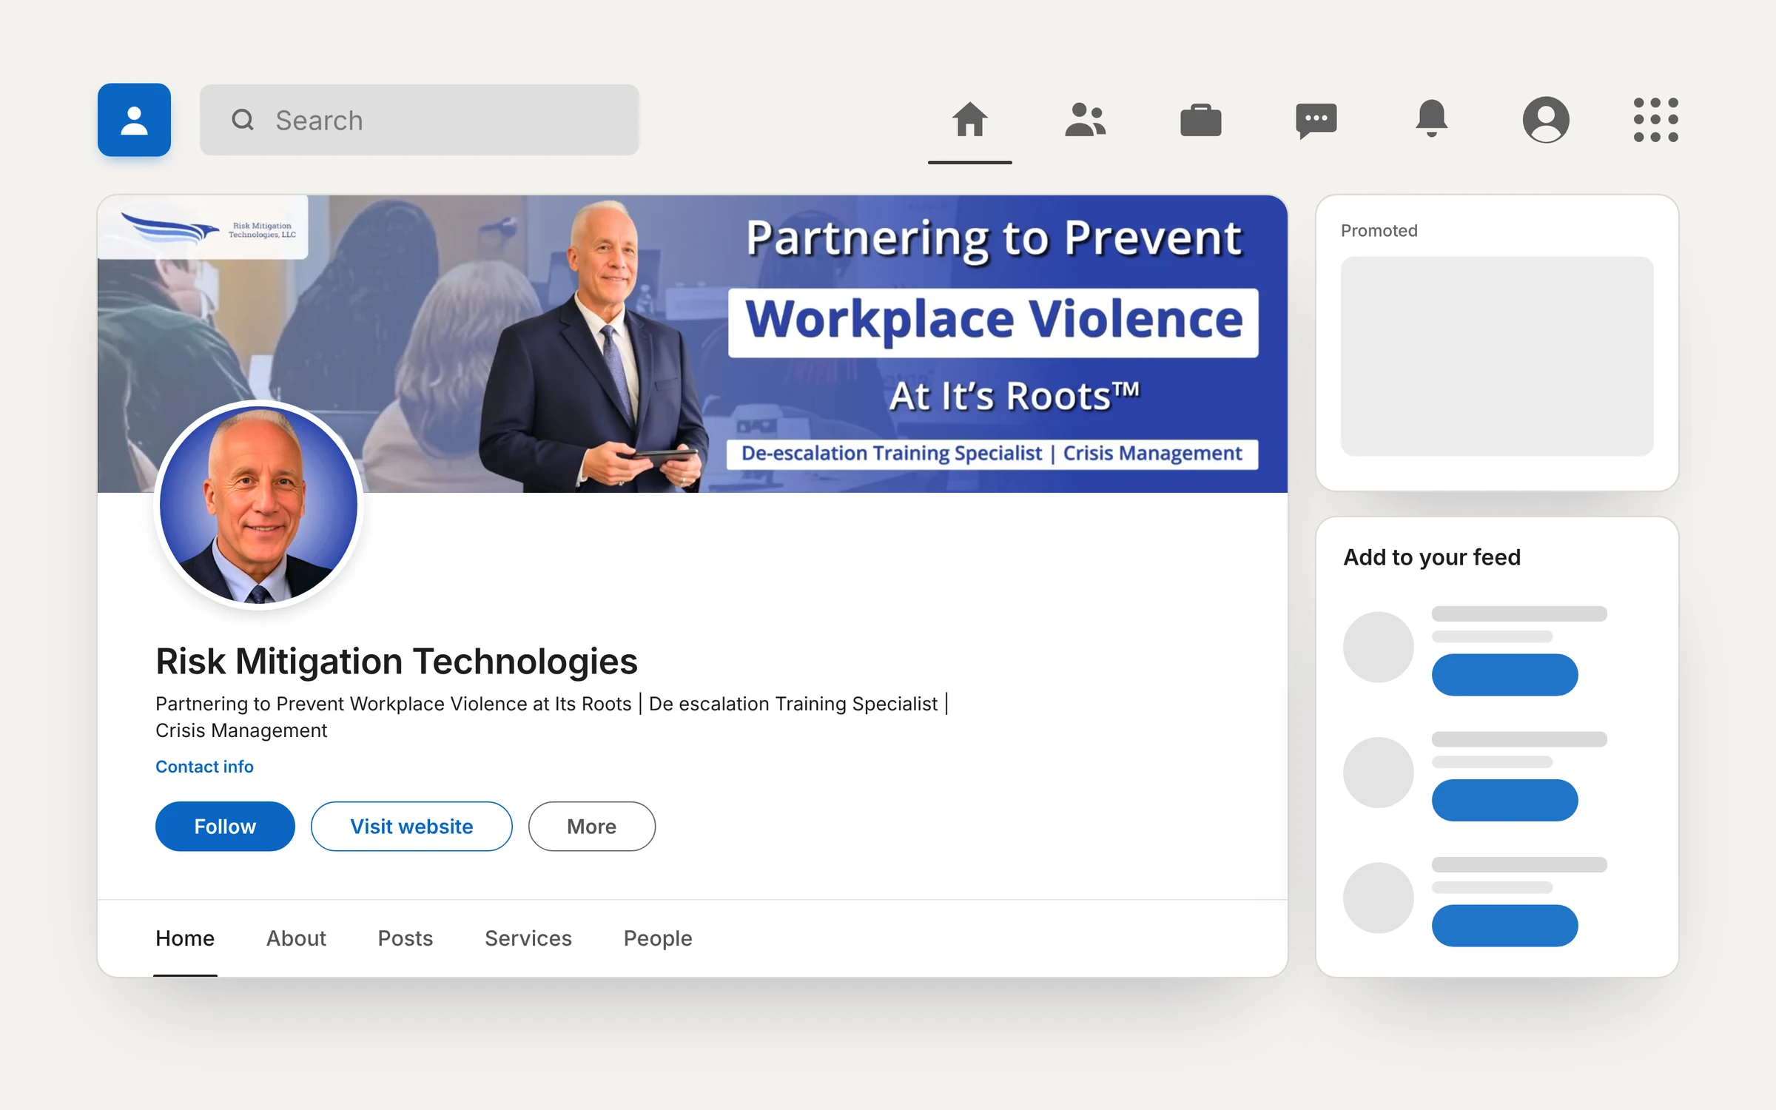Switch to the People tab
The image size is (1776, 1110).
coord(658,938)
